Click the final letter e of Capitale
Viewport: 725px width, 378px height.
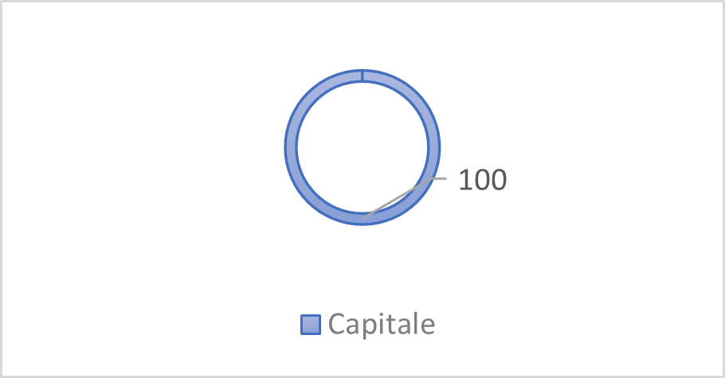point(428,325)
